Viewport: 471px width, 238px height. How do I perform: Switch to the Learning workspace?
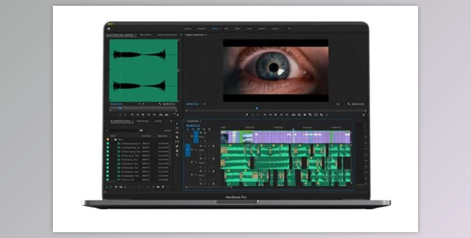188,29
